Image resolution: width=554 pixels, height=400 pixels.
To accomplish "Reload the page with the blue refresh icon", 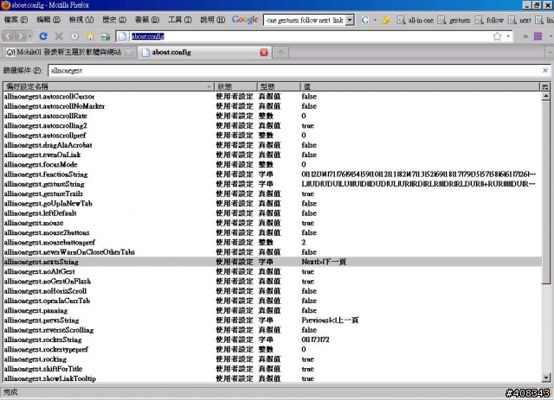I will tap(43, 36).
